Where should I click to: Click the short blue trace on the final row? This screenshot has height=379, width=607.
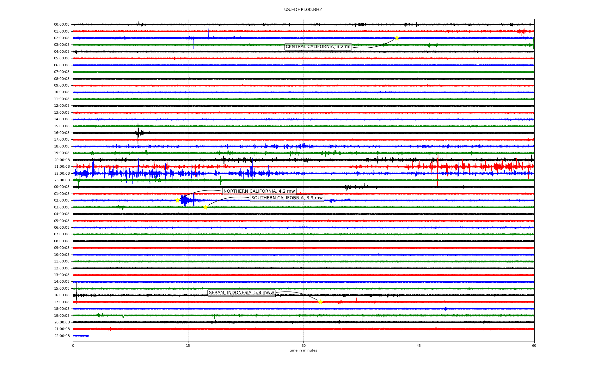pos(81,336)
